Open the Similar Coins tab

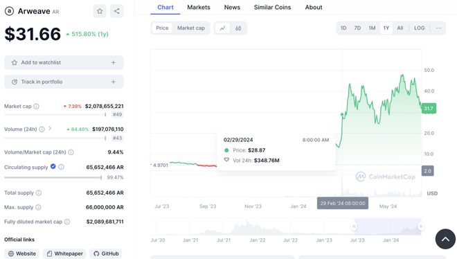click(x=272, y=8)
